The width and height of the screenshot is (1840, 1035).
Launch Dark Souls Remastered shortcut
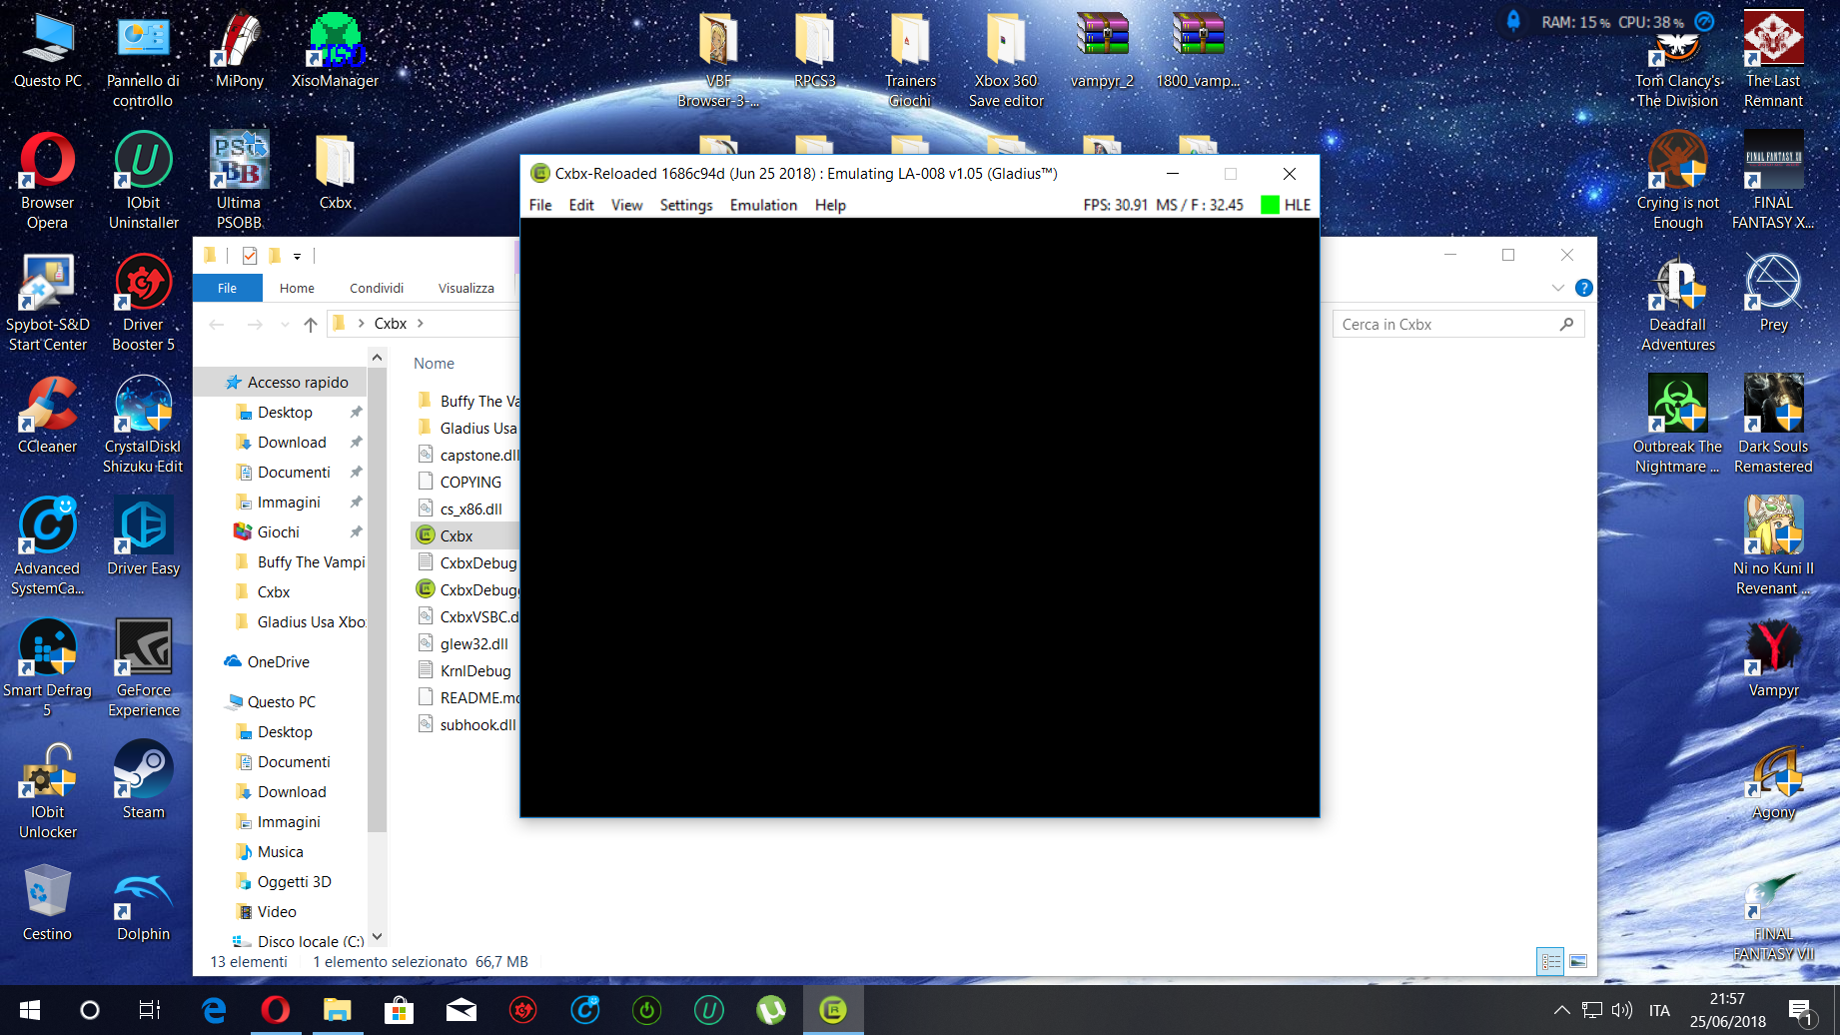(1773, 426)
